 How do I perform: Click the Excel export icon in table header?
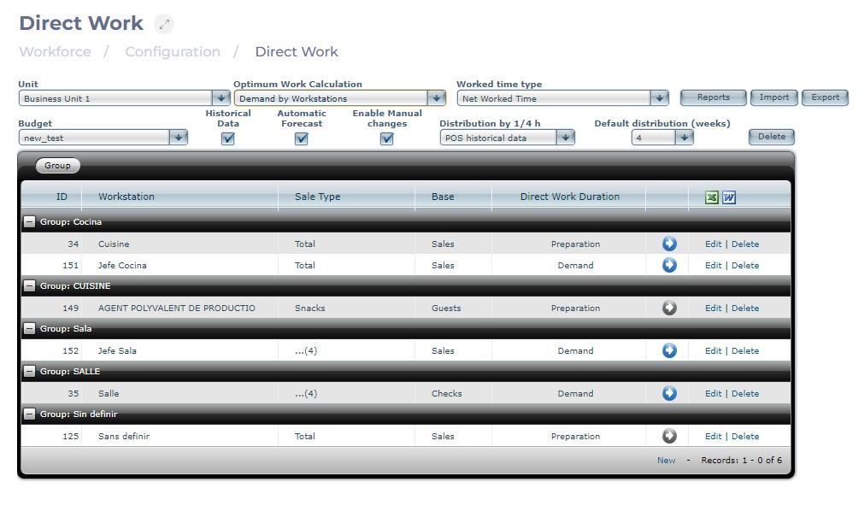(712, 197)
